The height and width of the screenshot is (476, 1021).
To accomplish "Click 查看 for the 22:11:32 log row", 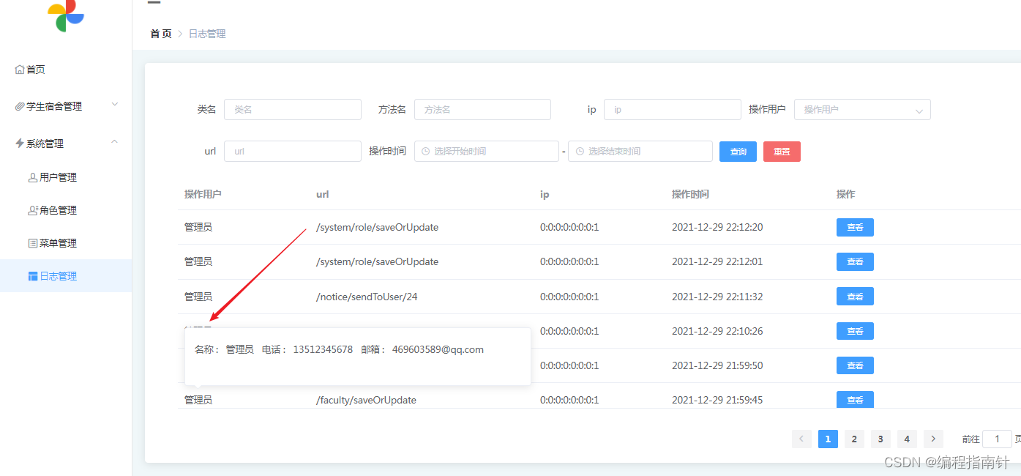I will tap(855, 297).
